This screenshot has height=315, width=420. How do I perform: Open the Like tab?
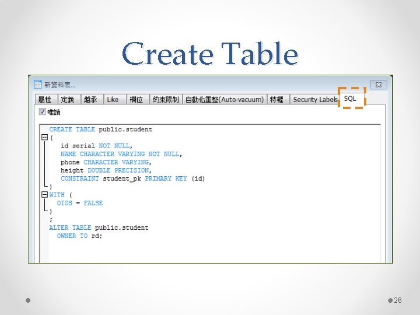click(115, 100)
